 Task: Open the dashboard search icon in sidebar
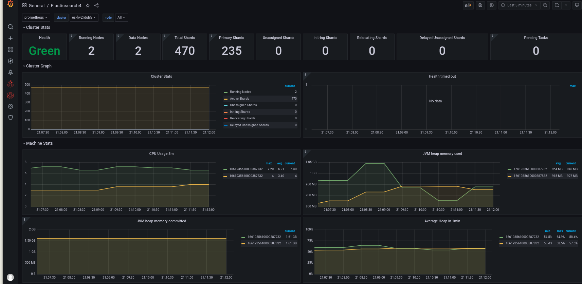pyautogui.click(x=11, y=27)
